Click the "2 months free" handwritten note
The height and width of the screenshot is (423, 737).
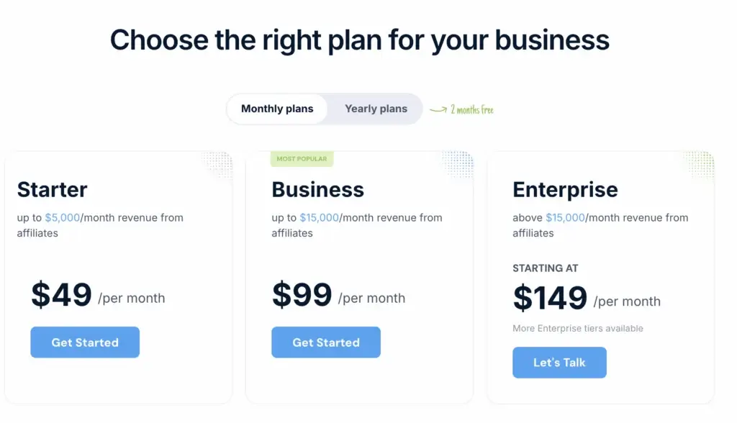(472, 110)
